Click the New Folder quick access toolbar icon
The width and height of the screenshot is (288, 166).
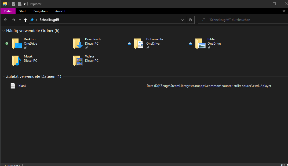(x=20, y=4)
